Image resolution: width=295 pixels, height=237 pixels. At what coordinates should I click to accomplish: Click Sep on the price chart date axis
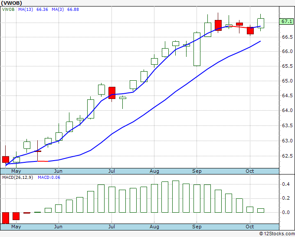pos(197,171)
